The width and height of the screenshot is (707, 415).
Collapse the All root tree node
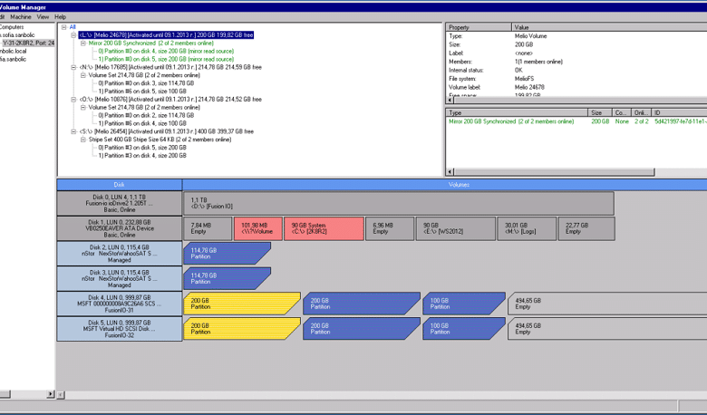(64, 27)
